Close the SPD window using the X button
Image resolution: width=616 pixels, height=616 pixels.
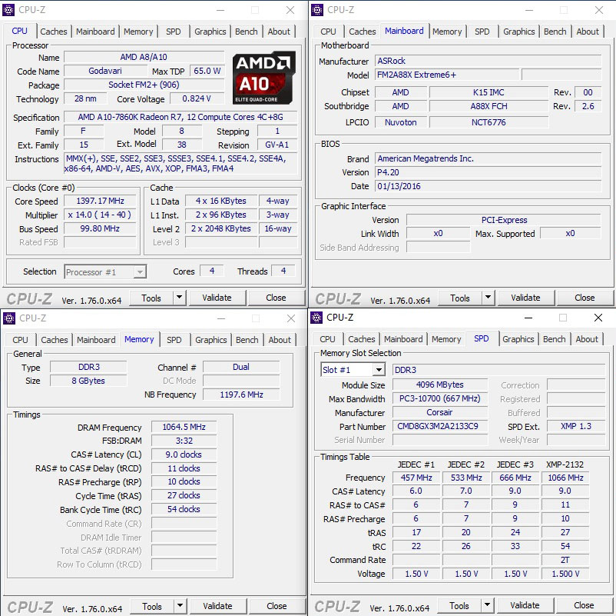598,318
